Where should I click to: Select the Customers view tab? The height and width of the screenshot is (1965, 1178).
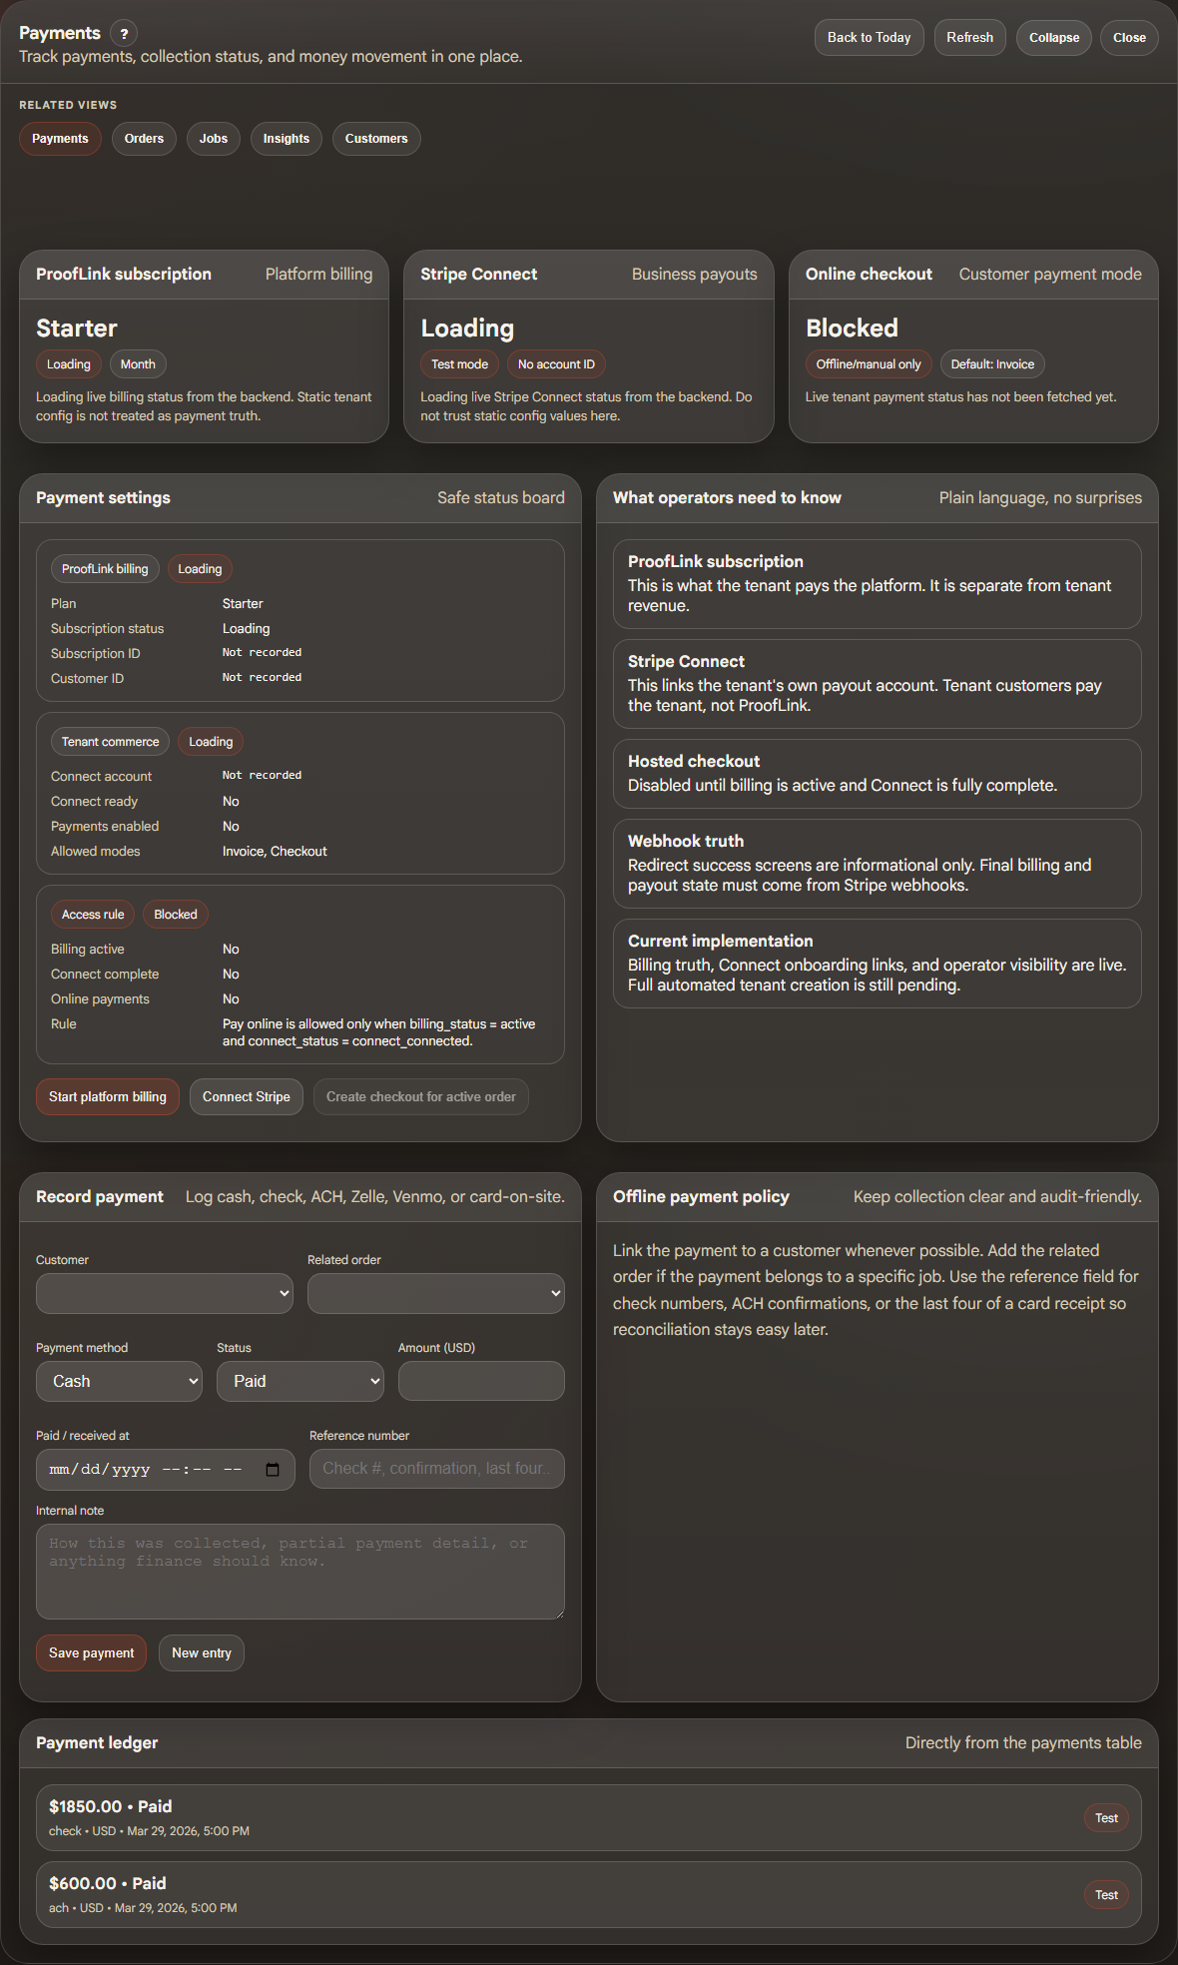click(x=376, y=139)
